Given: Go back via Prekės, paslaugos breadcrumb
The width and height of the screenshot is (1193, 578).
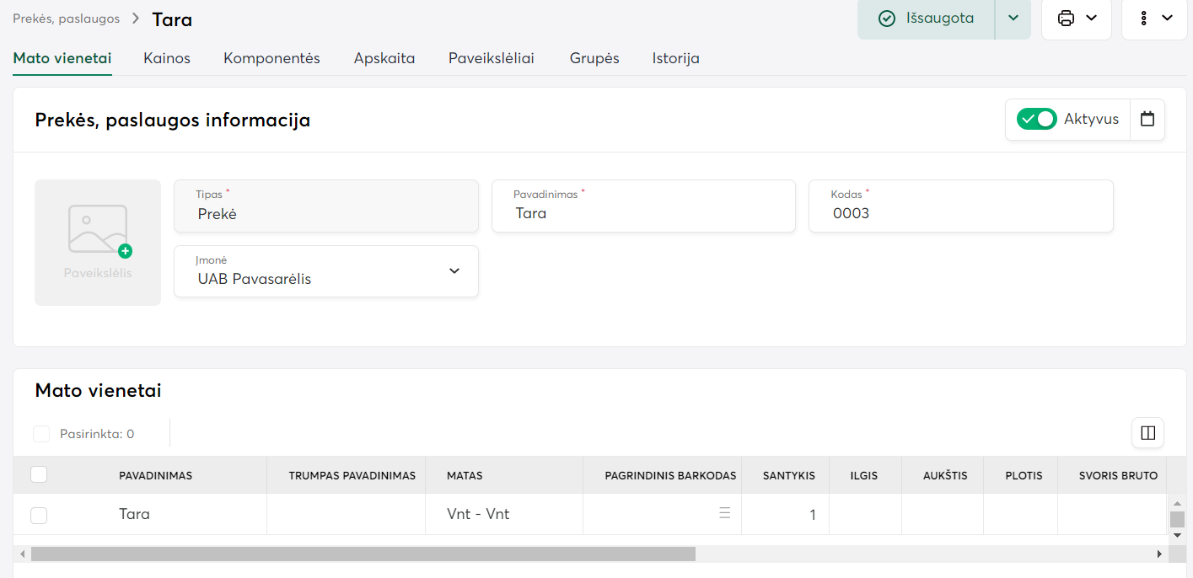Looking at the screenshot, I should 66,19.
